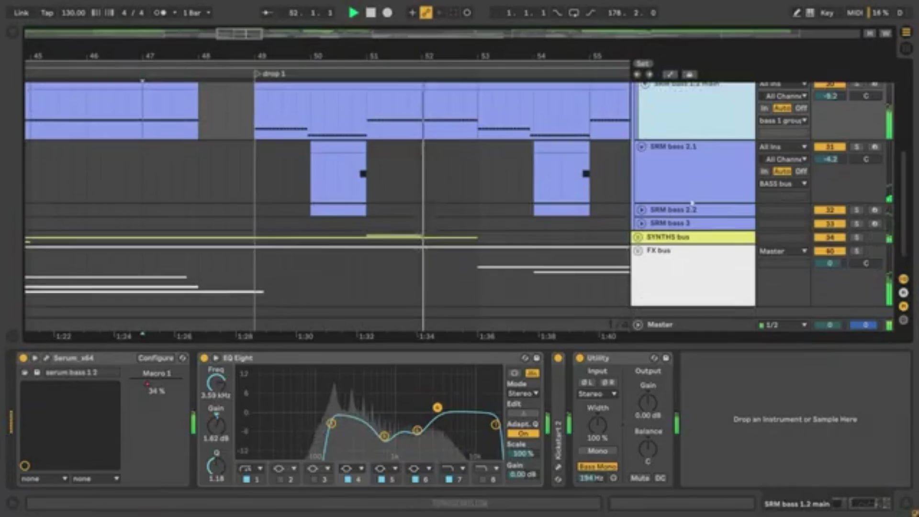919x517 pixels.
Task: Open the 1 Bar quantization dropdown
Action: point(196,13)
